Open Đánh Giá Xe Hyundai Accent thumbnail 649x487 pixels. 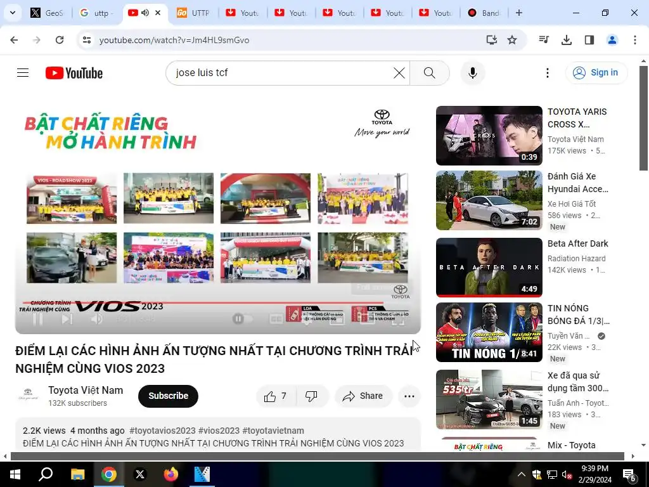click(489, 200)
